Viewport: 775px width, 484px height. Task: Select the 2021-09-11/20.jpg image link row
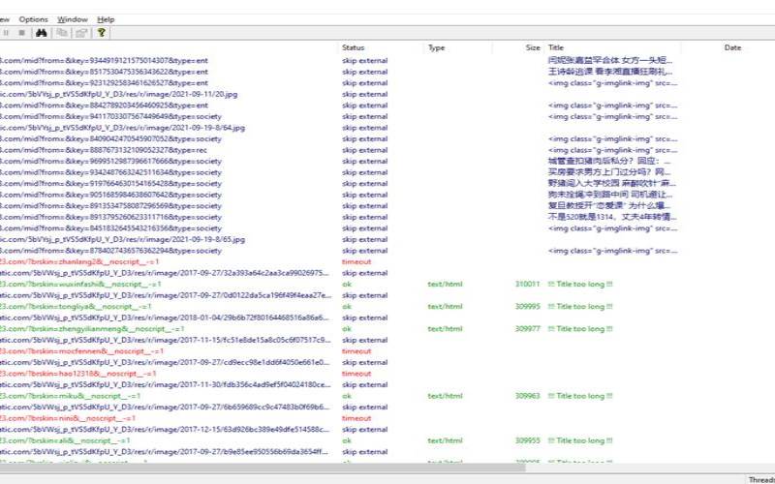click(387, 94)
